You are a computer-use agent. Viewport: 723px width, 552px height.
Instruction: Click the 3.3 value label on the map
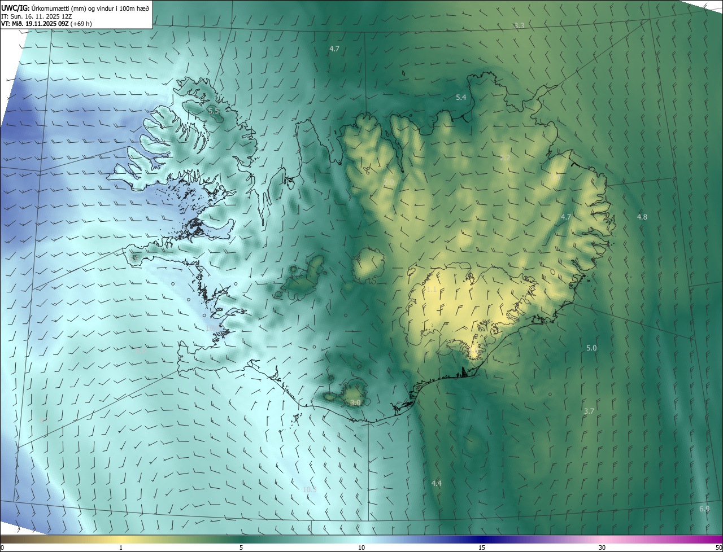(x=519, y=26)
